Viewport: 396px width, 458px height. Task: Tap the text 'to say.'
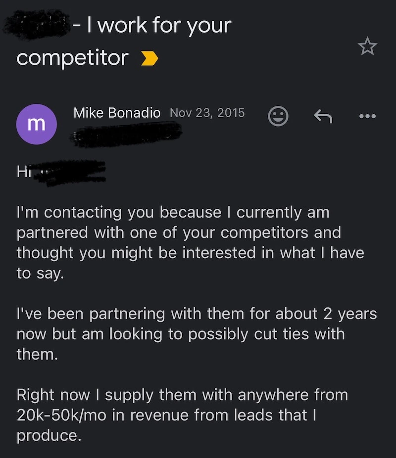pyautogui.click(x=41, y=274)
